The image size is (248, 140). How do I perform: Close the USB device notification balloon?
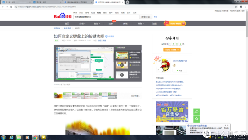pos(228,125)
